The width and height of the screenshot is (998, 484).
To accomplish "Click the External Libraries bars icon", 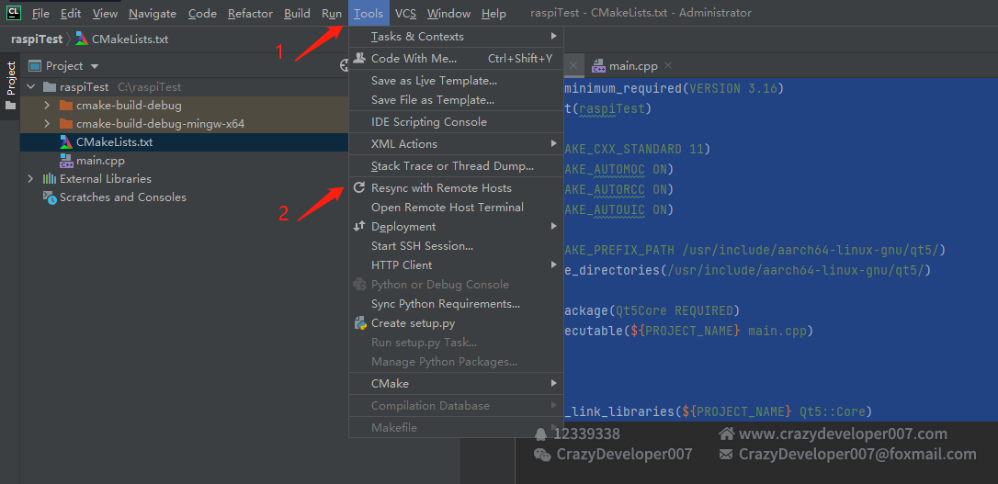I will click(x=50, y=179).
